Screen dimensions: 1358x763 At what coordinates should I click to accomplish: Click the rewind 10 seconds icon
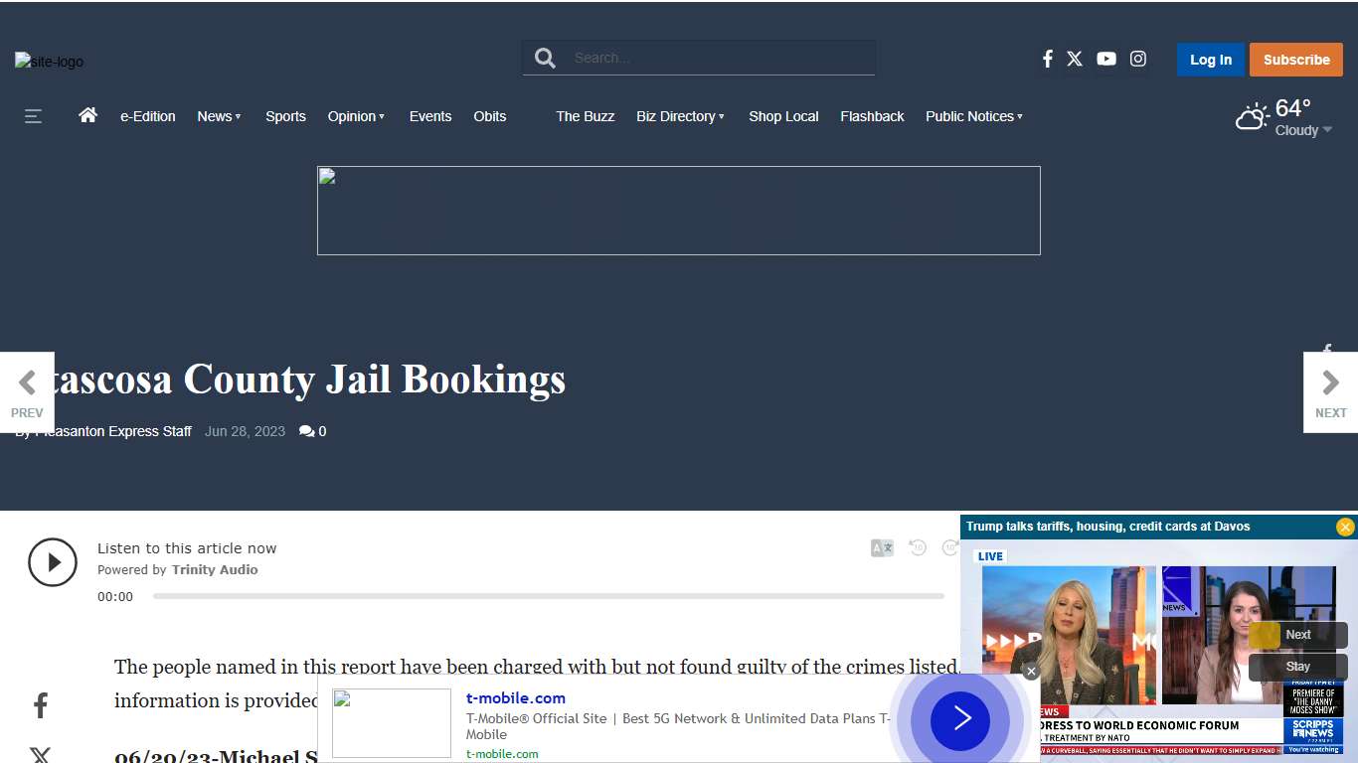tap(918, 547)
